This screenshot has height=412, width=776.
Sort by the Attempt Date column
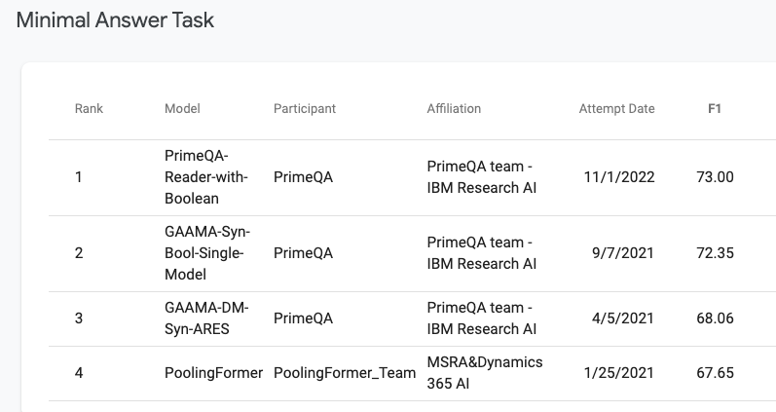click(x=616, y=109)
